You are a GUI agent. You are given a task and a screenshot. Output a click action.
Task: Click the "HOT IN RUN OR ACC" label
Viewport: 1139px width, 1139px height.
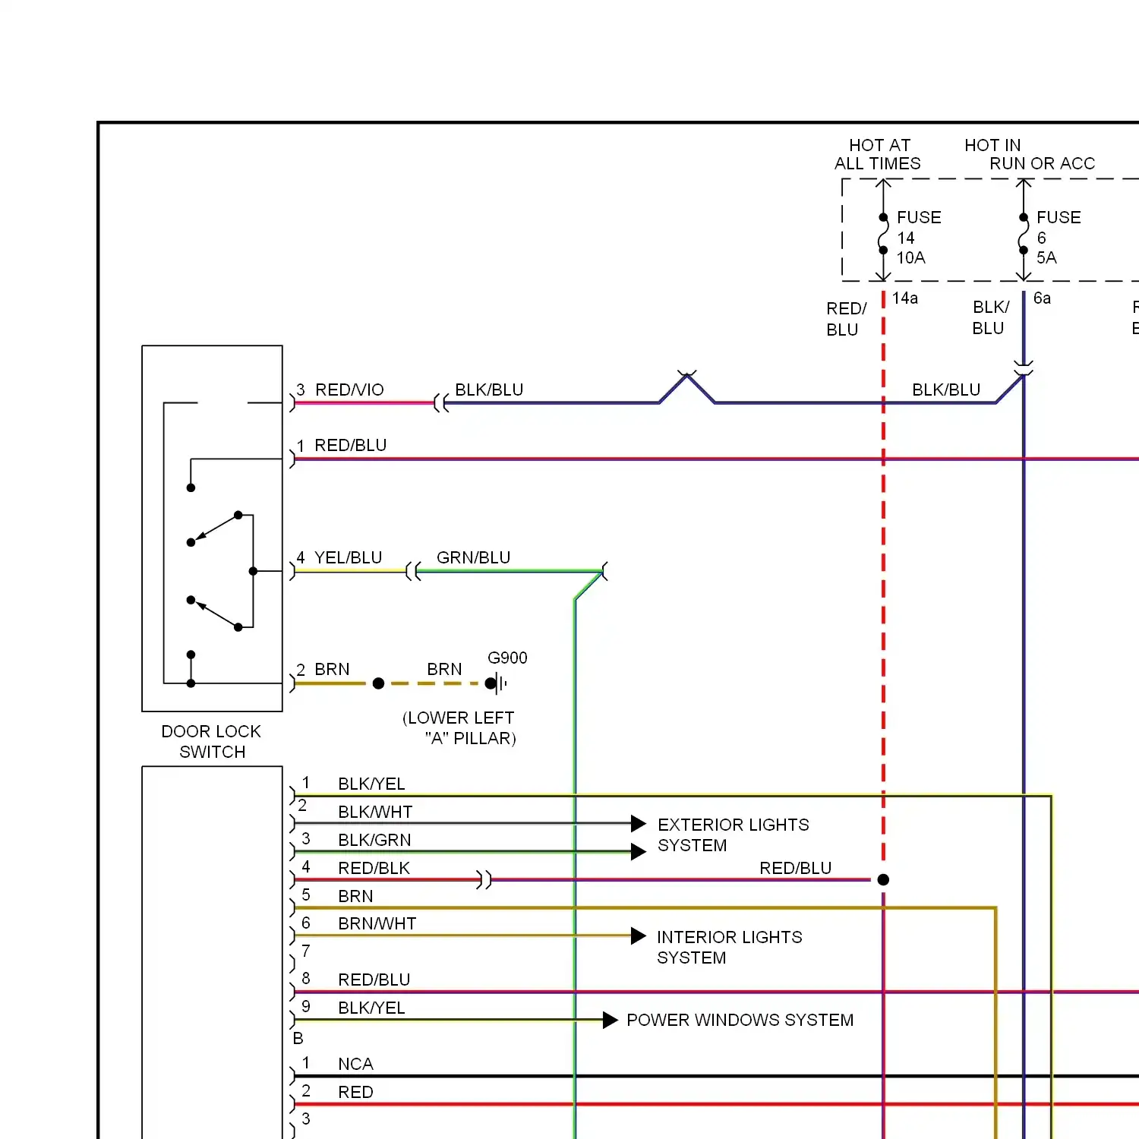tap(1030, 154)
